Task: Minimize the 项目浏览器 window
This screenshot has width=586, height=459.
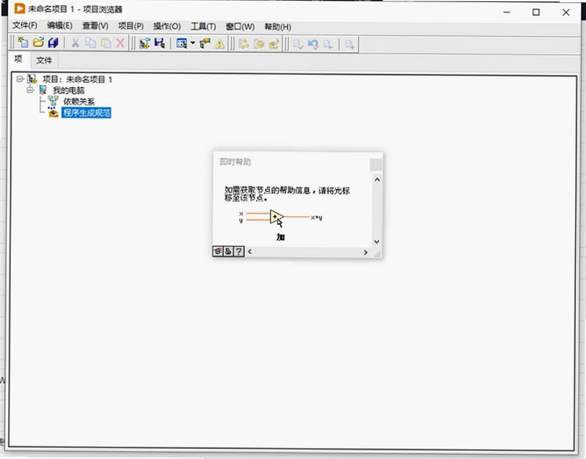Action: pyautogui.click(x=507, y=12)
